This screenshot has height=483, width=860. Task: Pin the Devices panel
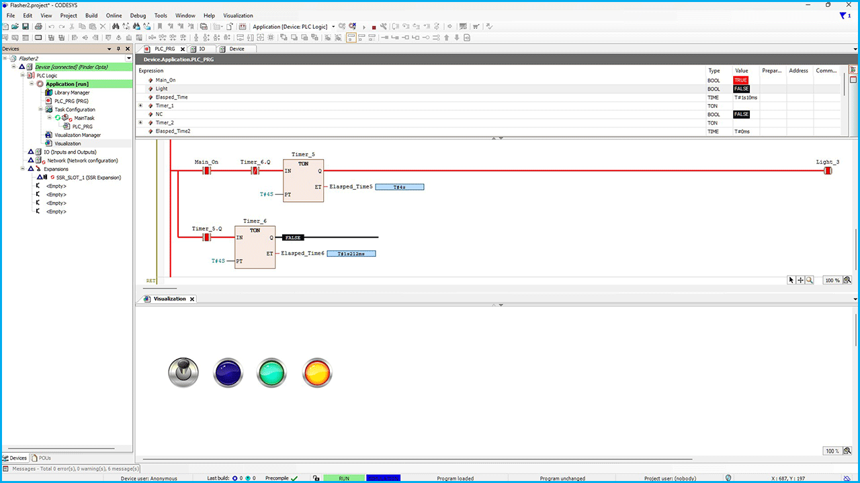tap(119, 49)
